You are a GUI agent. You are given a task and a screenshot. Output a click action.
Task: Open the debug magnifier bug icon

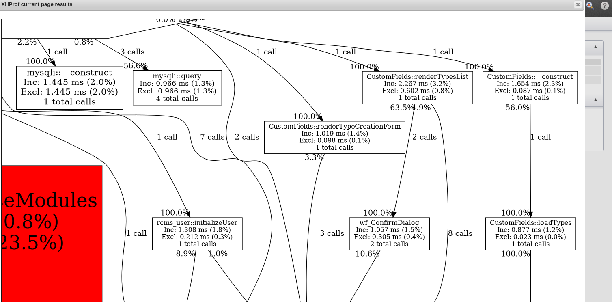[x=590, y=6]
